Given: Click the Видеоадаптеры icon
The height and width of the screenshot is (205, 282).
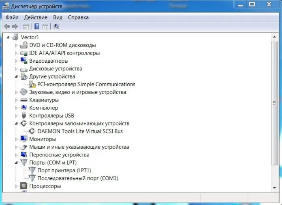Looking at the screenshot, I should click(23, 61).
